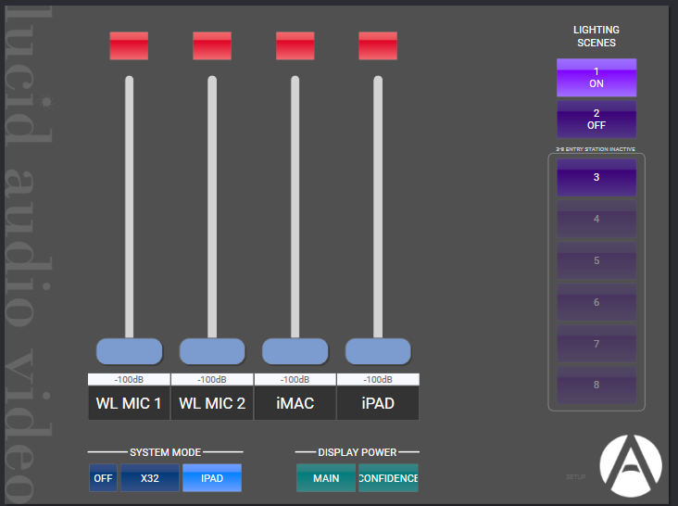678x506 pixels.
Task: Toggle CONFIDENCE display power
Action: [x=388, y=478]
